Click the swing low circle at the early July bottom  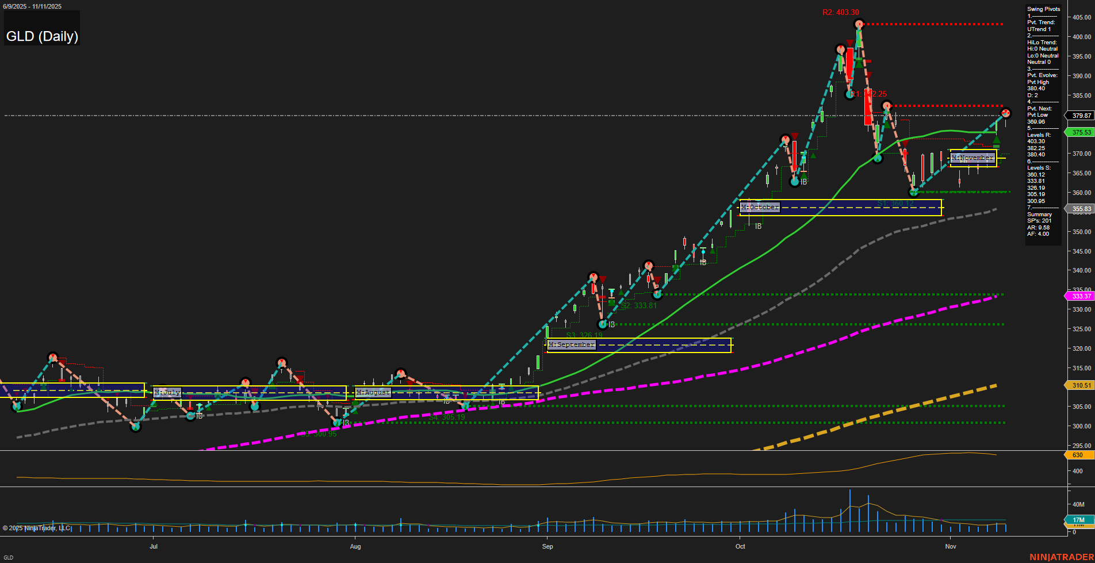click(x=136, y=426)
